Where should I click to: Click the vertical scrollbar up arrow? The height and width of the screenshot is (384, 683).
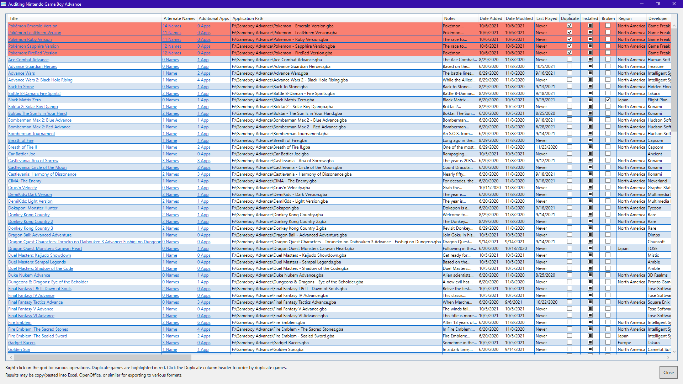tap(674, 26)
